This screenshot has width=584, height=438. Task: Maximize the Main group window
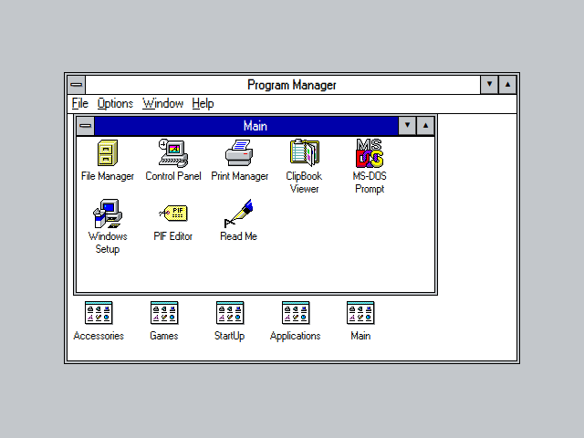pos(425,126)
